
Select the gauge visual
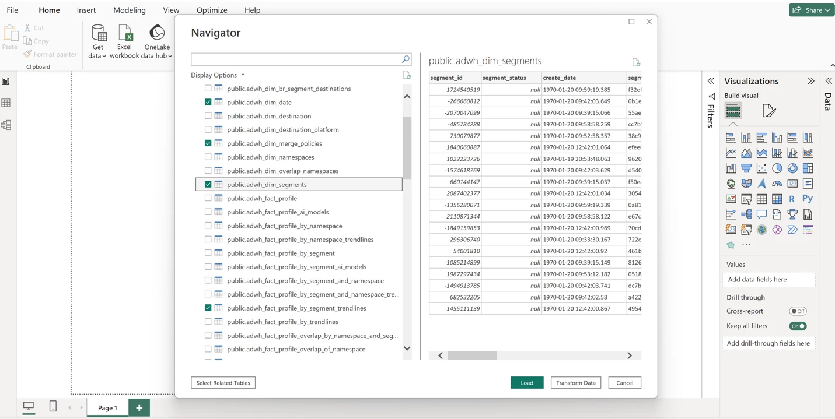tap(777, 184)
